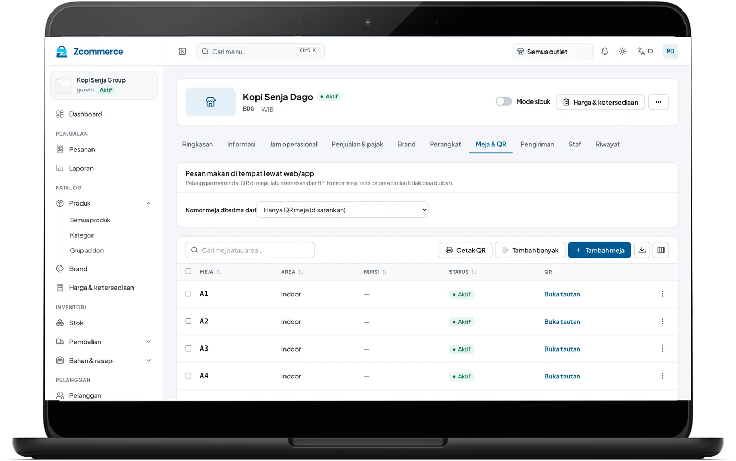This screenshot has height=461, width=736.
Task: Open more options for Kopi Senja Dago
Action: click(x=658, y=102)
